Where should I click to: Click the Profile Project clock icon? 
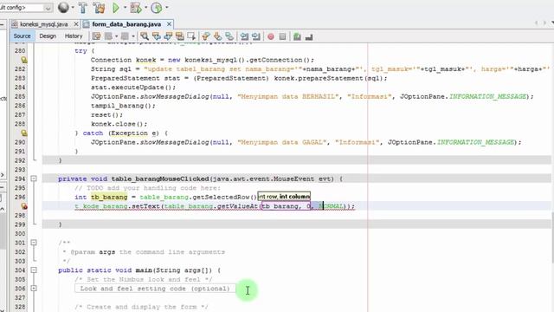pos(156,8)
